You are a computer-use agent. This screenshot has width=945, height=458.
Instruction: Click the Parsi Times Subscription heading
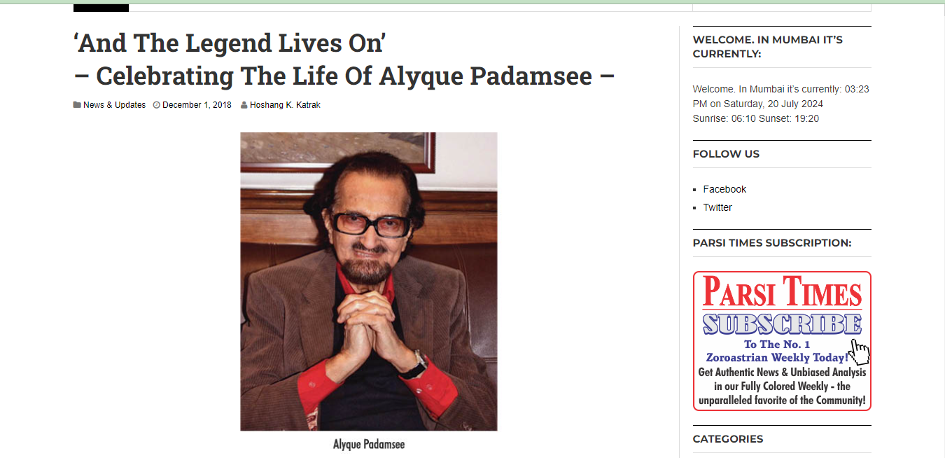click(771, 243)
